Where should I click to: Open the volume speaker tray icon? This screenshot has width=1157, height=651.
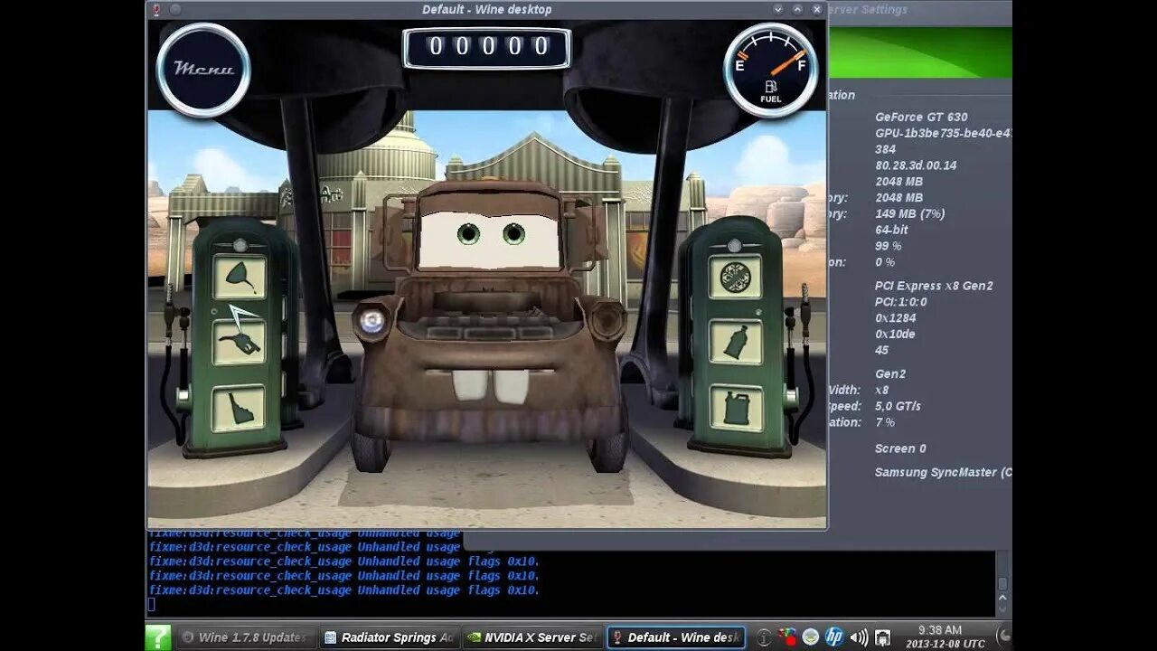point(859,637)
